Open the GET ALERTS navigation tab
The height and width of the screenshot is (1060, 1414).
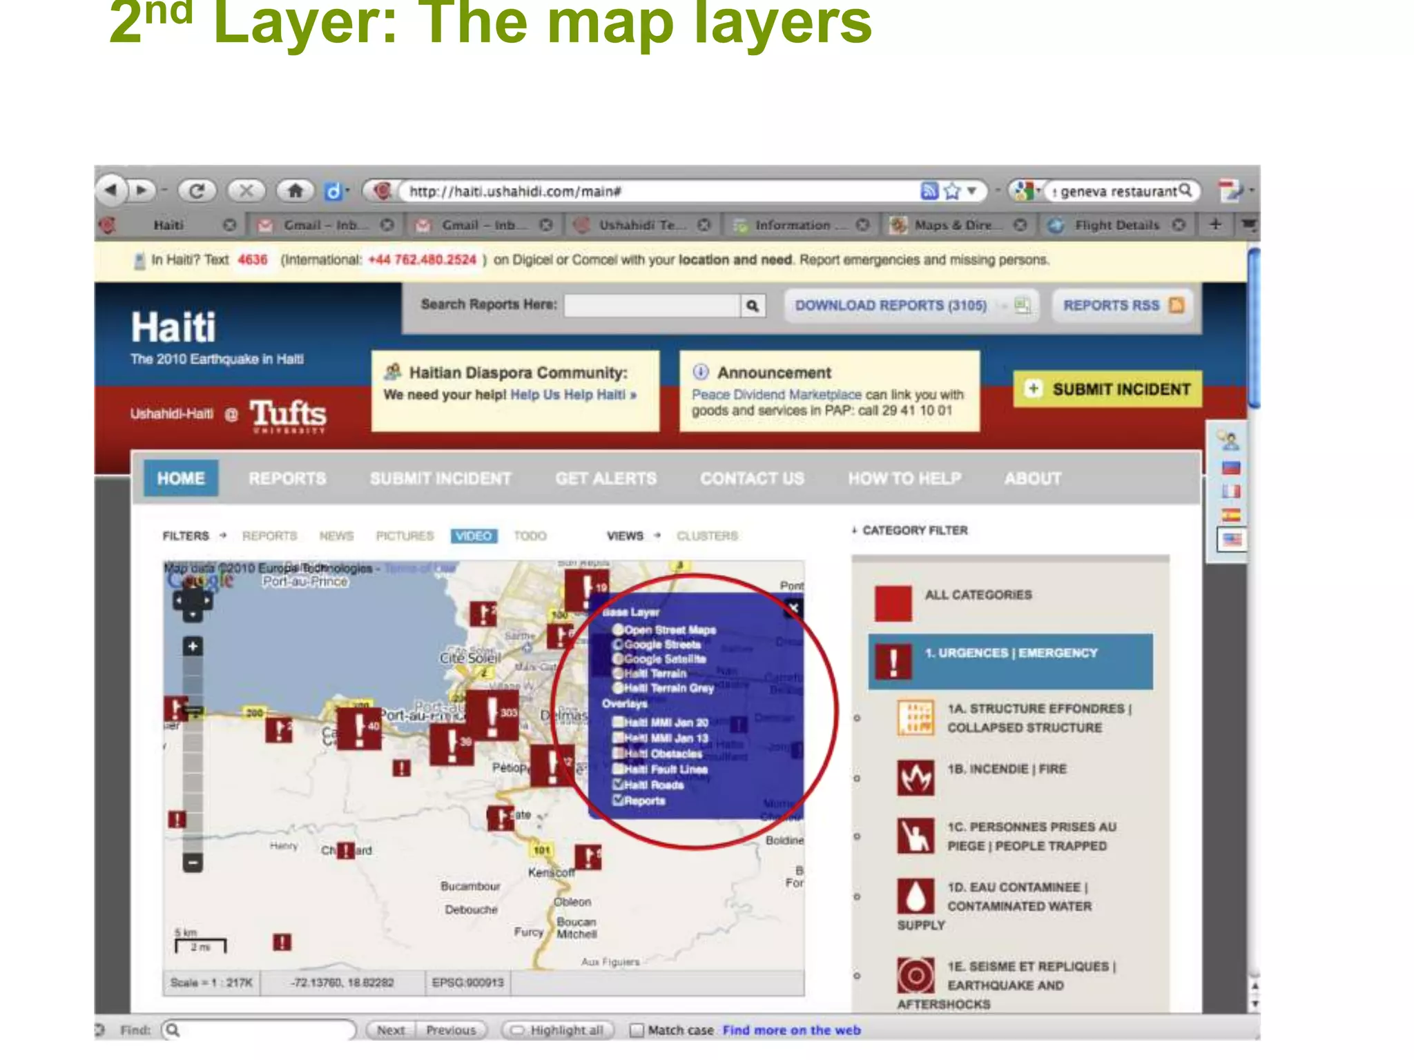(x=606, y=478)
